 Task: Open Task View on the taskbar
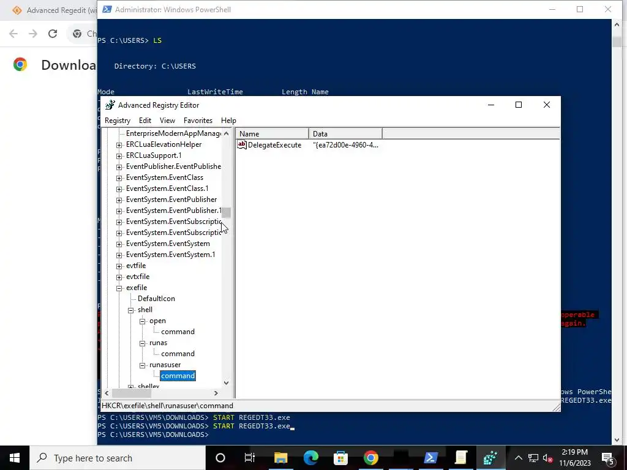click(x=250, y=458)
